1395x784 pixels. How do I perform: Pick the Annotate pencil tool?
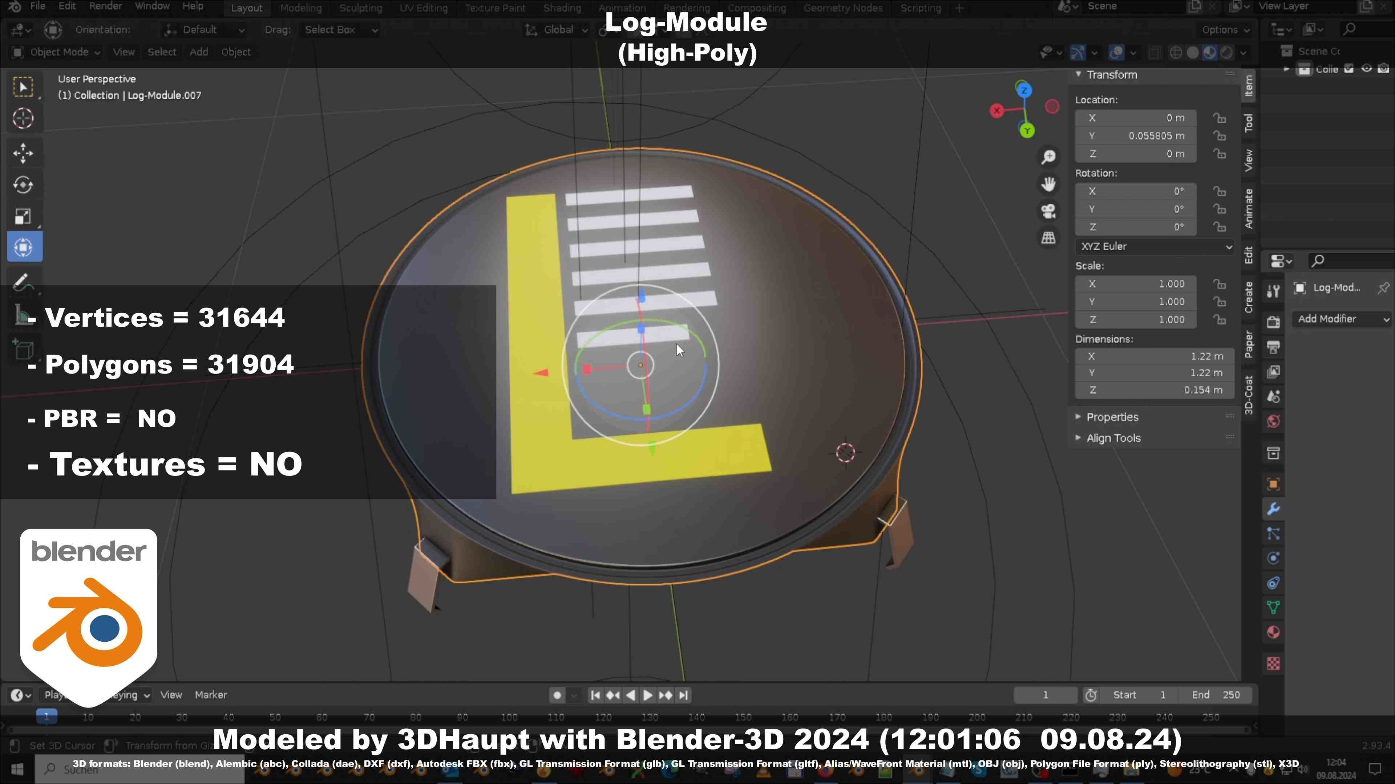click(23, 281)
